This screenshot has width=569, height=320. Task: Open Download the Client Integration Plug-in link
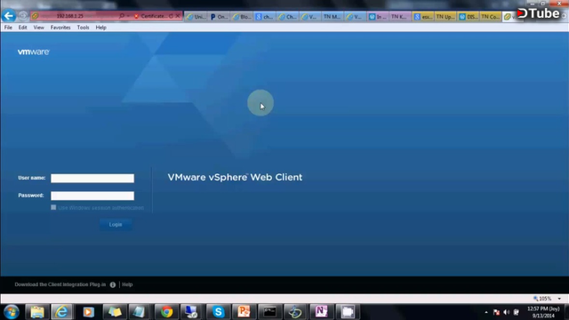(60, 284)
